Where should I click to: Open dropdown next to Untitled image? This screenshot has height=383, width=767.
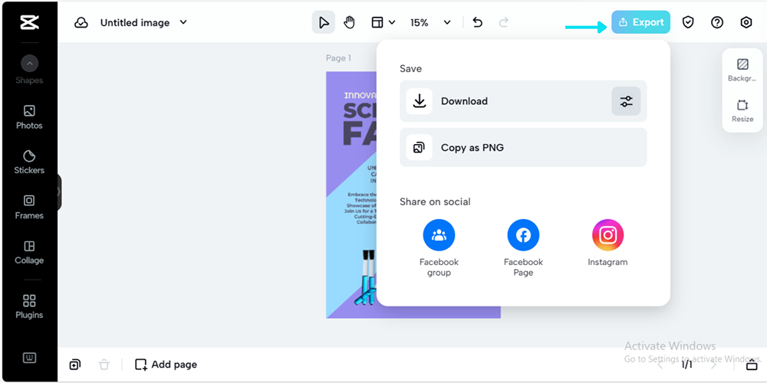point(183,22)
